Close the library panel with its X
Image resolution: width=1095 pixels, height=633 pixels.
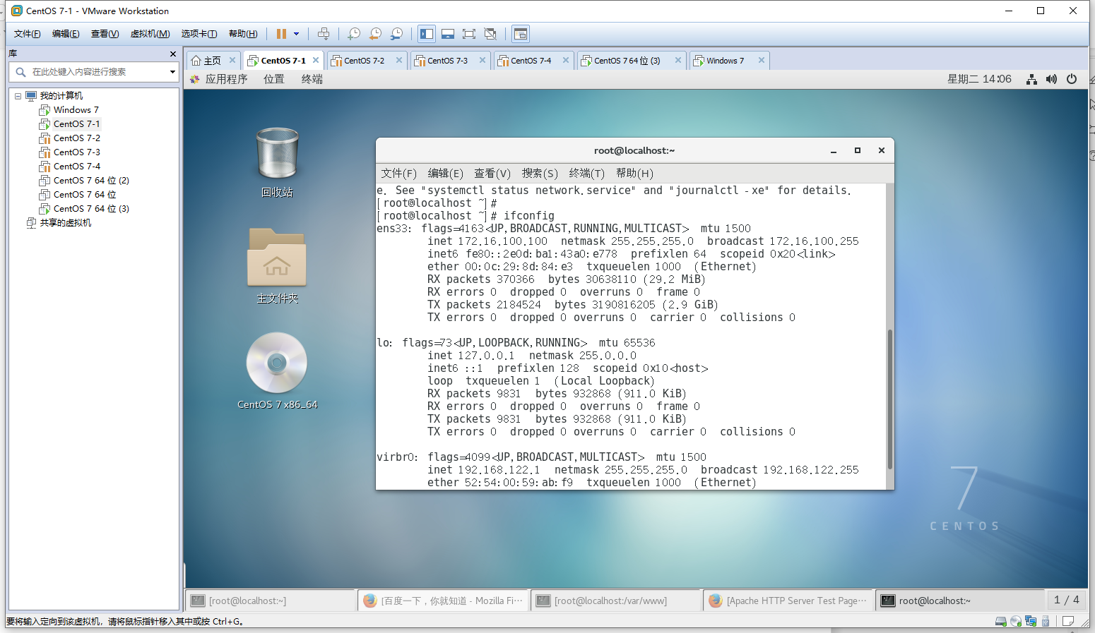[x=173, y=54]
